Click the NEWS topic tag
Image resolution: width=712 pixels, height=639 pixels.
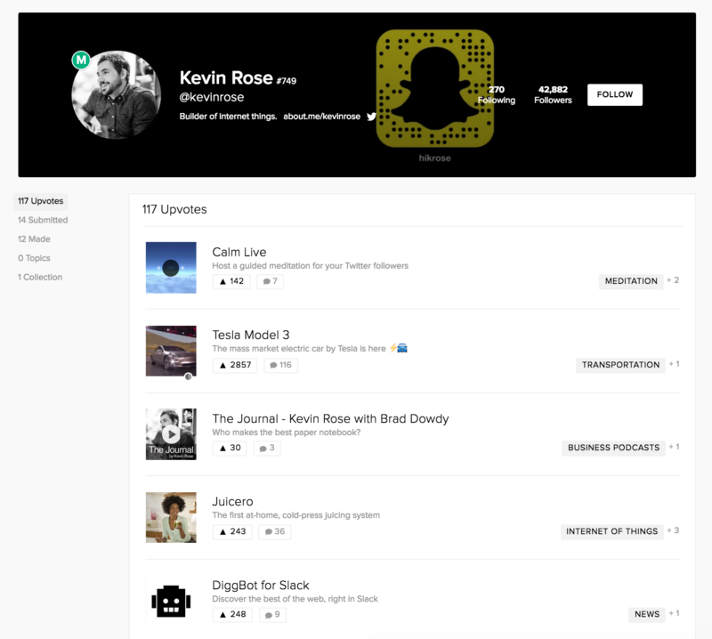click(647, 614)
